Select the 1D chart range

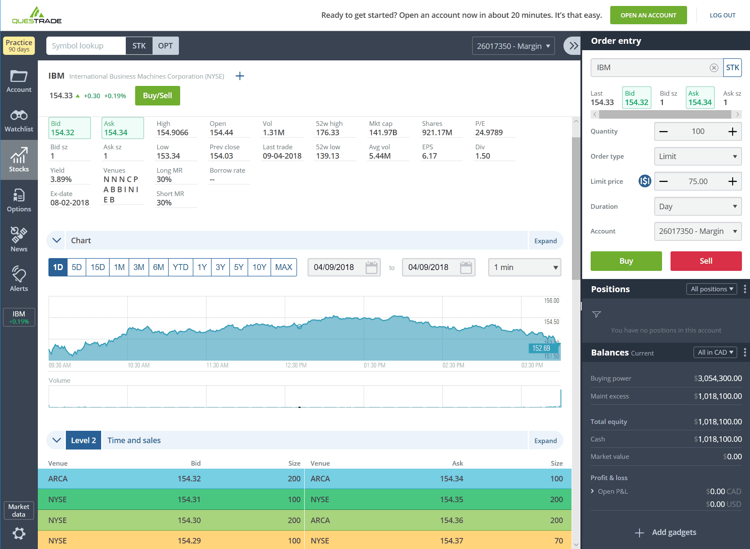[x=58, y=267]
